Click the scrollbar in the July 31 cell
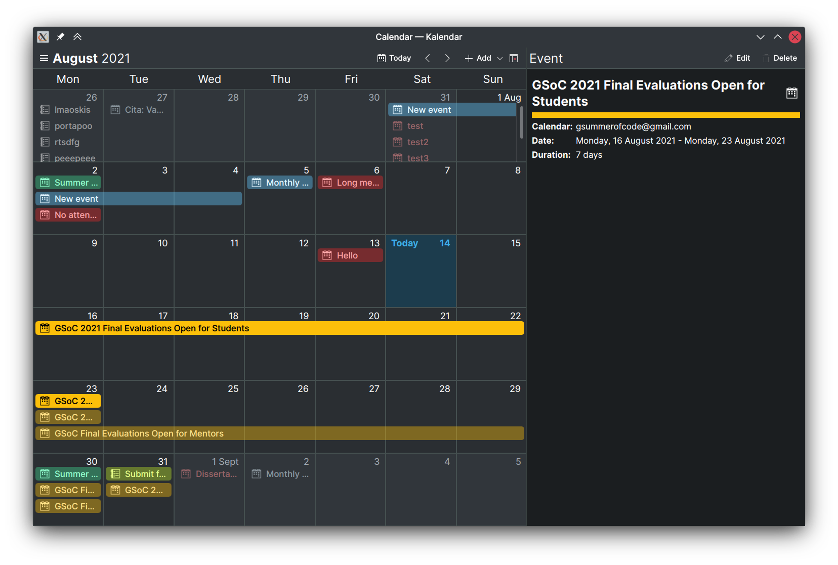This screenshot has width=838, height=565. (521, 122)
